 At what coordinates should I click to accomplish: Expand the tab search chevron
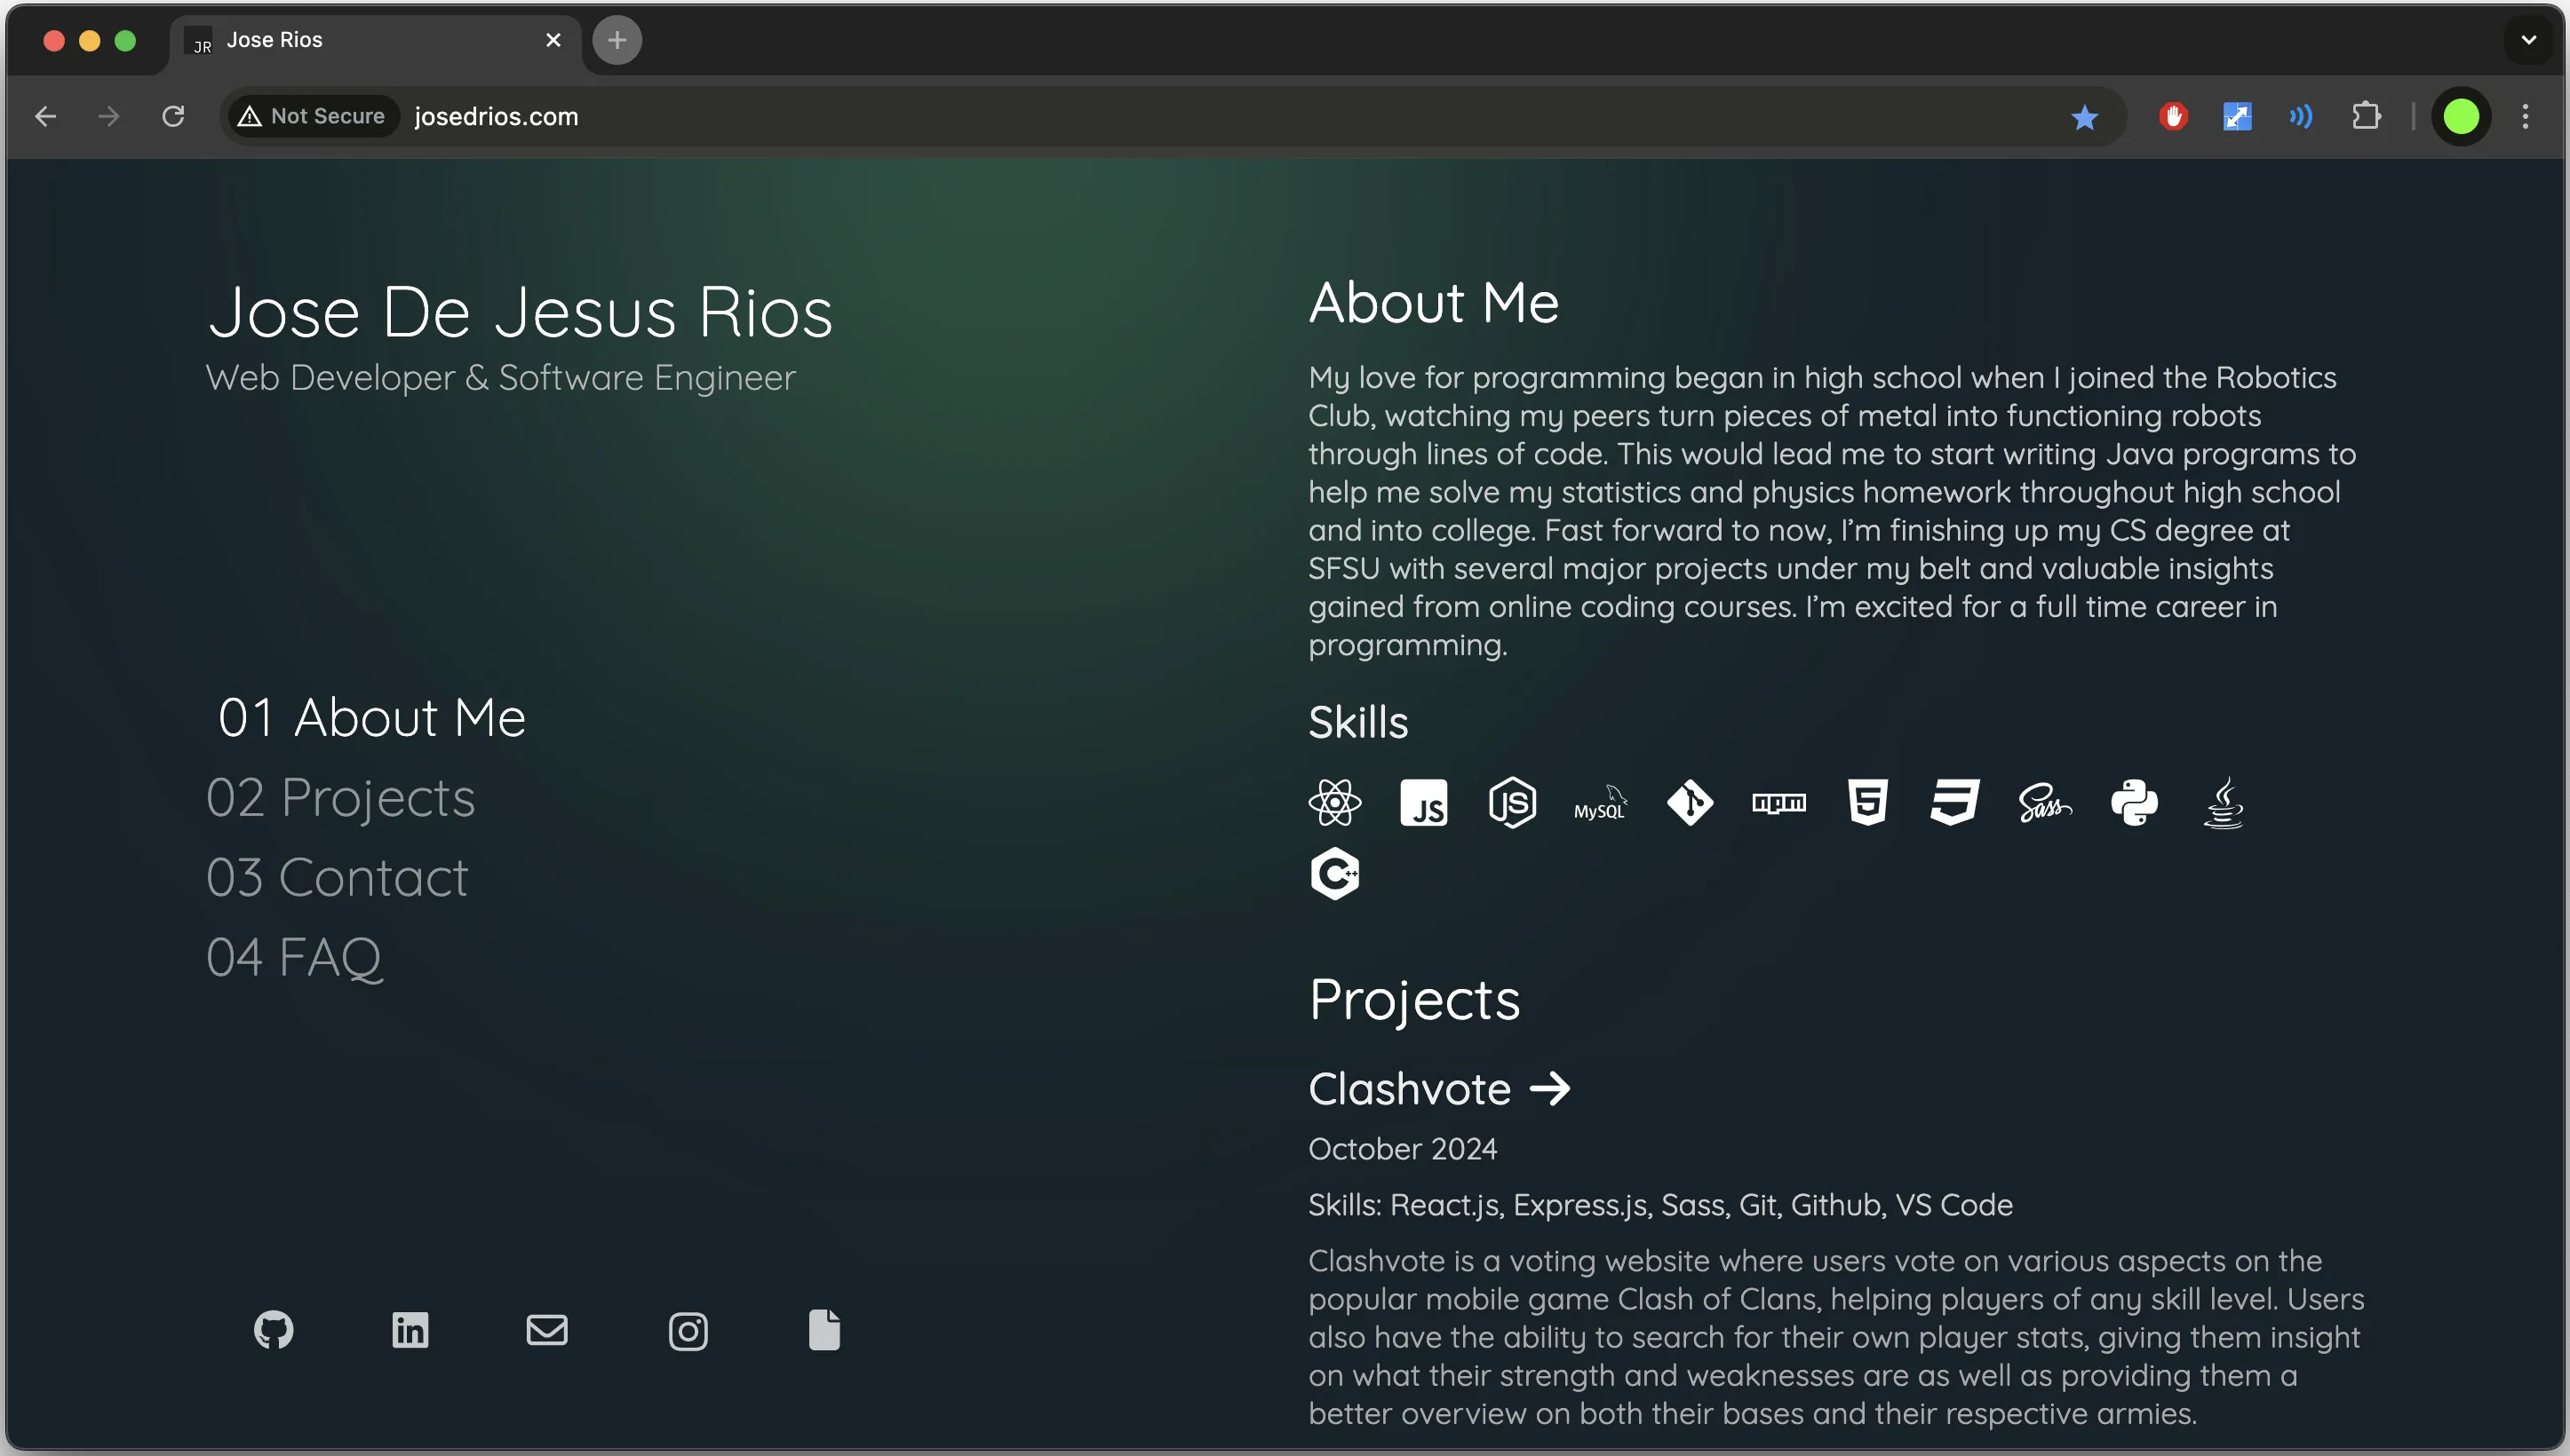pyautogui.click(x=2528, y=40)
